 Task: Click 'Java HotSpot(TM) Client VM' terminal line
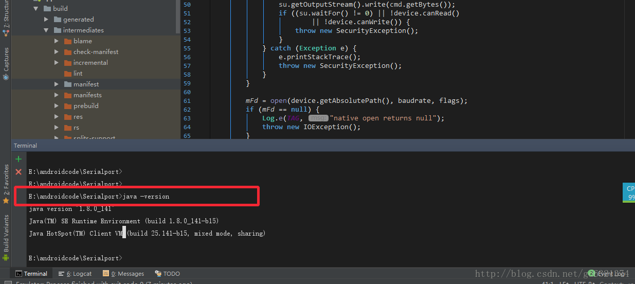(x=147, y=234)
